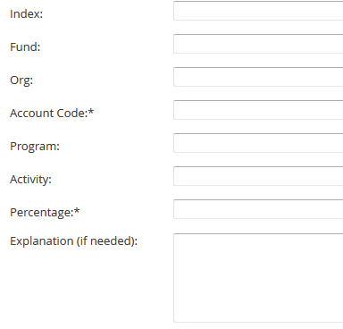Click the 'Program:' label
The height and width of the screenshot is (329, 343).
click(x=35, y=147)
